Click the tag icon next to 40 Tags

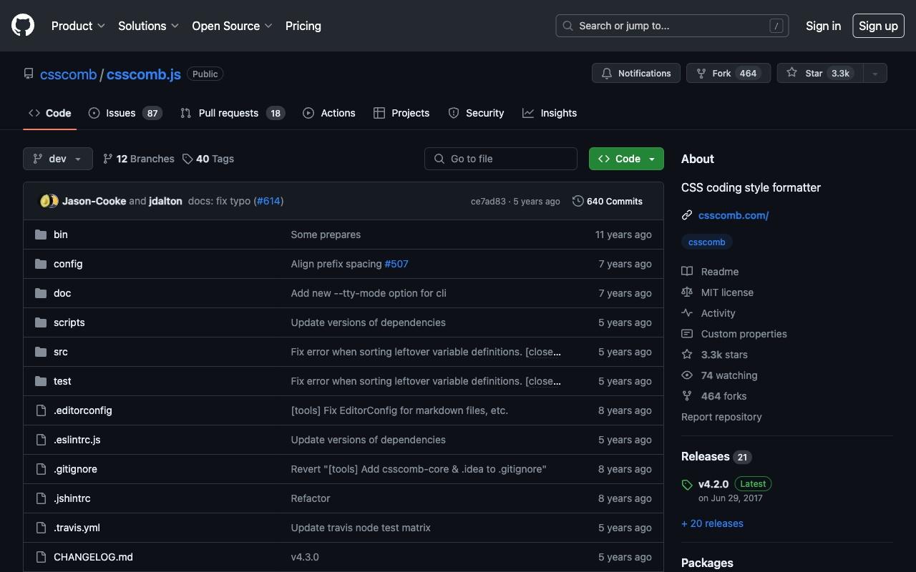[x=187, y=159]
